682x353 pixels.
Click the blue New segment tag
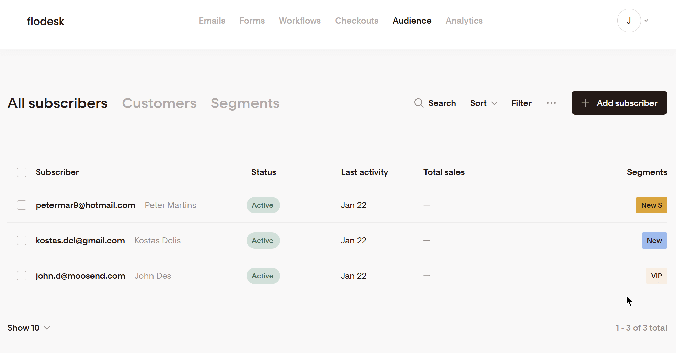pos(654,241)
